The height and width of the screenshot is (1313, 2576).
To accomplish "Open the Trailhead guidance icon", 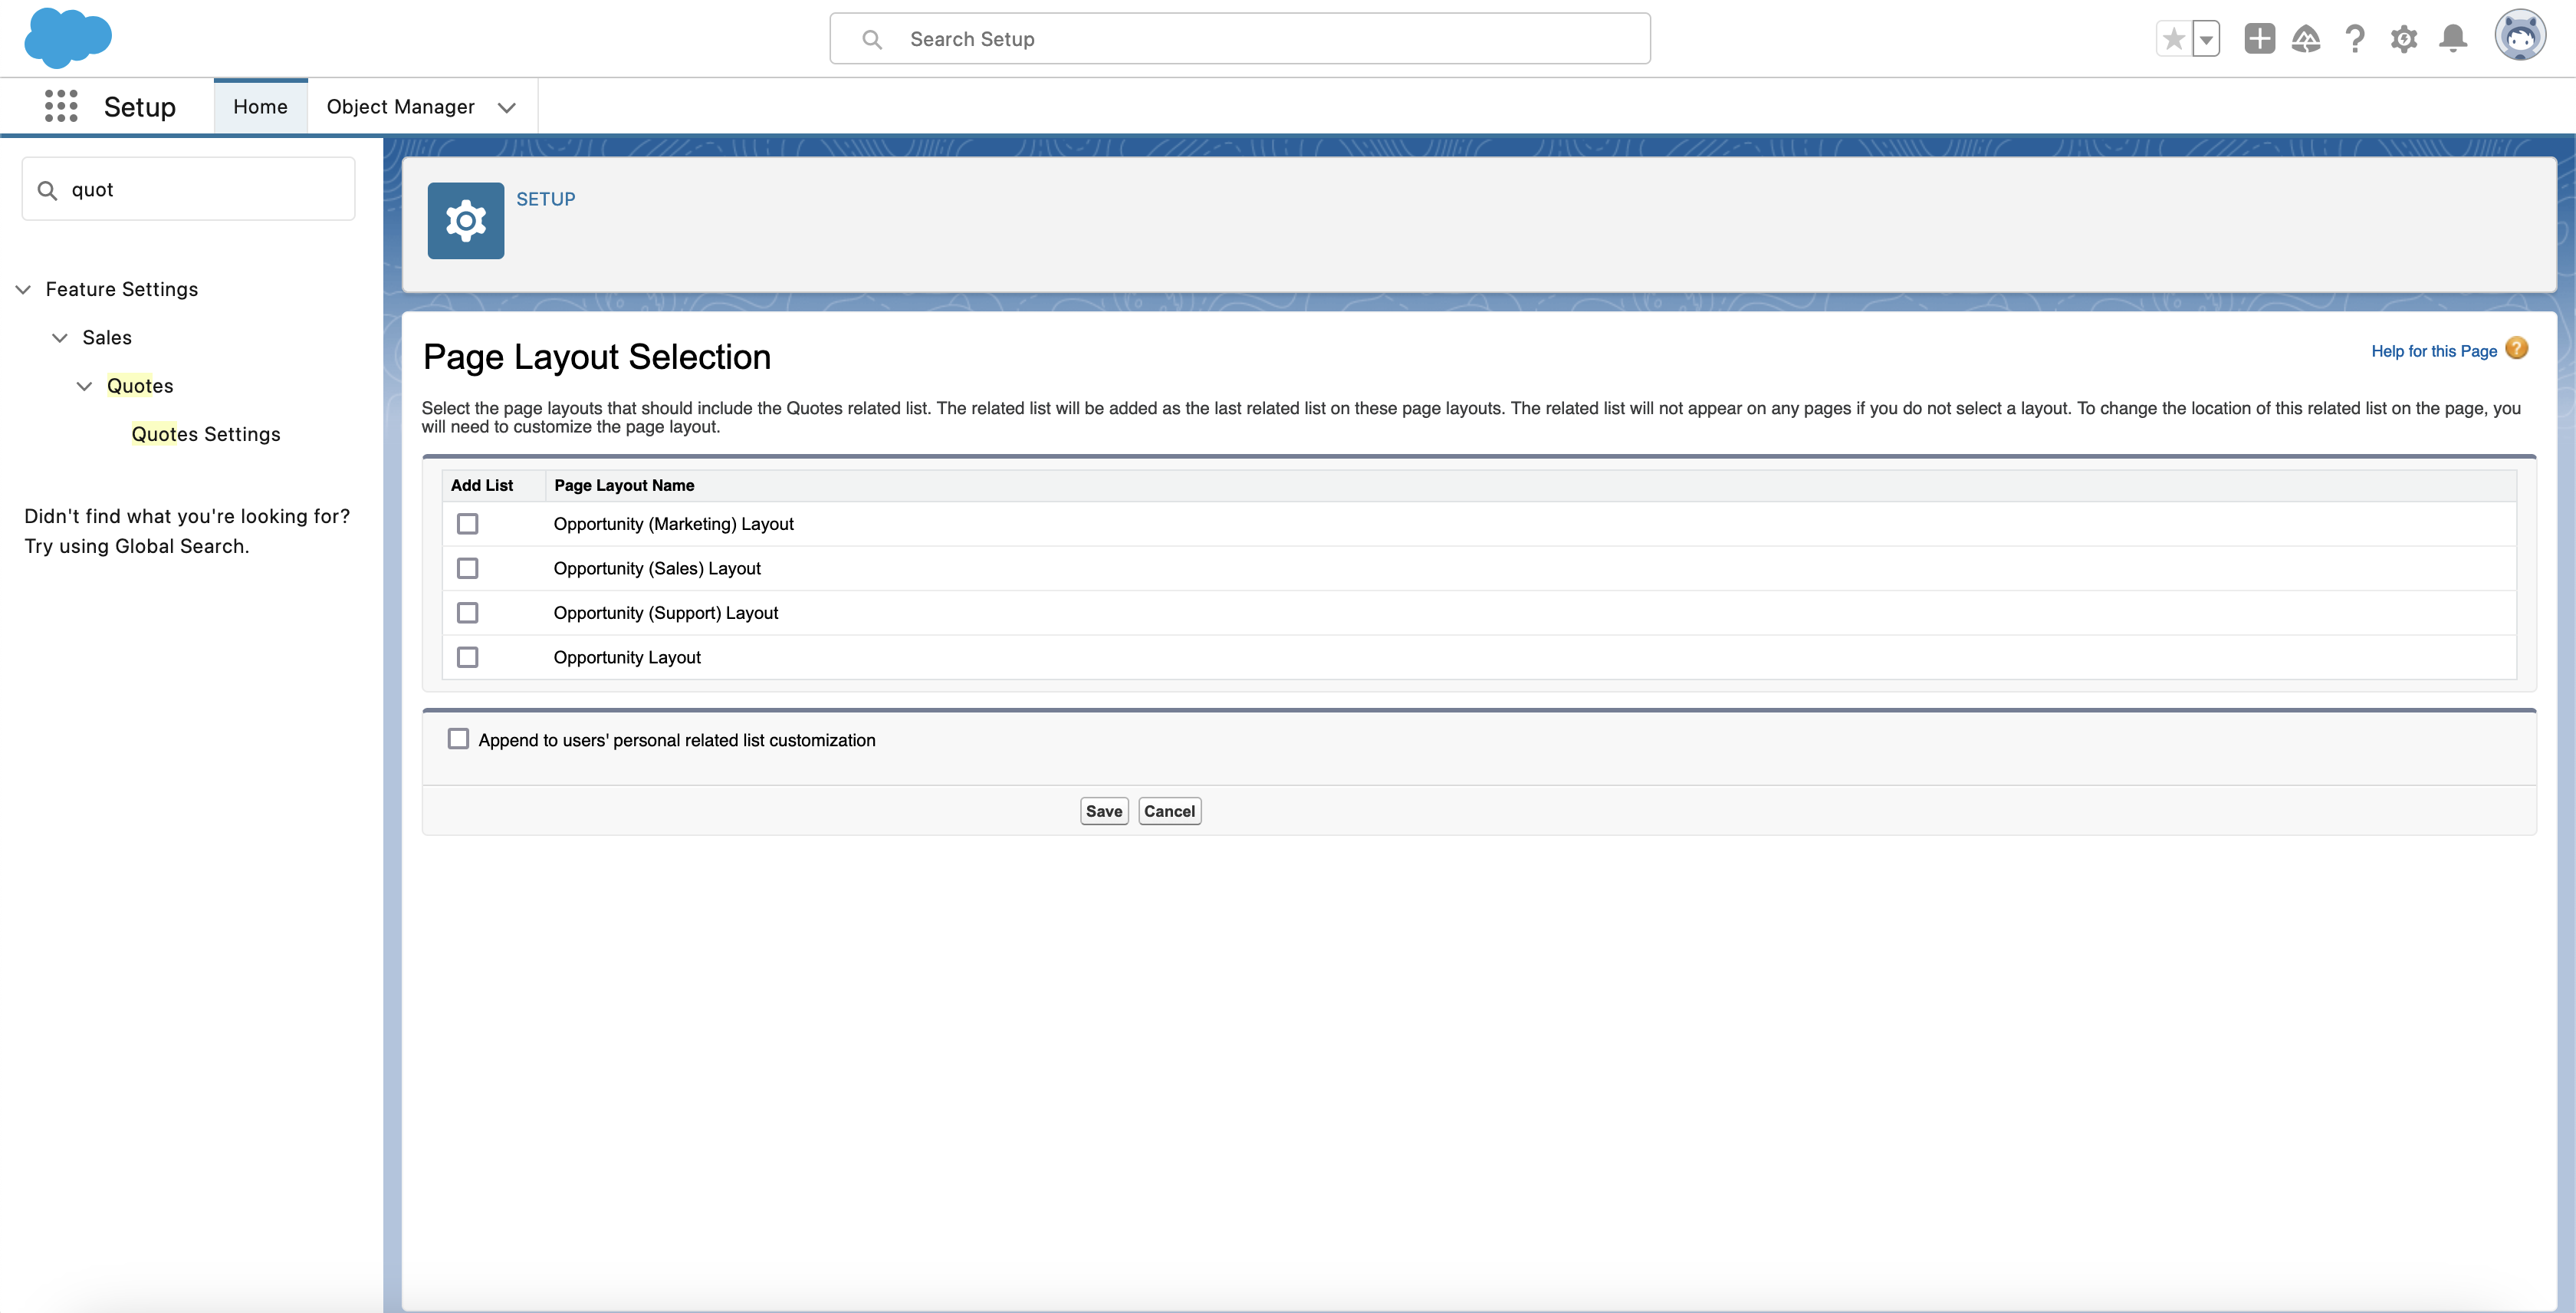I will 2306,39.
